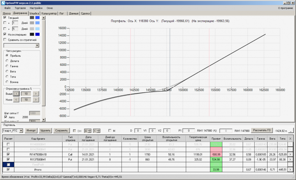Viewport: 296px width, 180px height.
Task: Click the Выше percent value field
Action: tap(26, 94)
